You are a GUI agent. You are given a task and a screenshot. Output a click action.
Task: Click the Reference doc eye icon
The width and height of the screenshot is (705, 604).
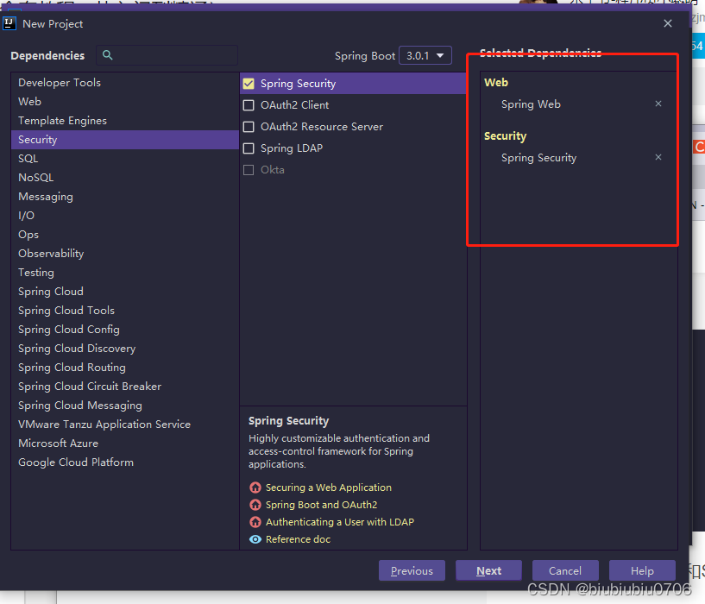tap(255, 539)
